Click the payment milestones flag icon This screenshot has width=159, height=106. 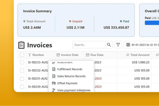pyautogui.click(x=54, y=90)
